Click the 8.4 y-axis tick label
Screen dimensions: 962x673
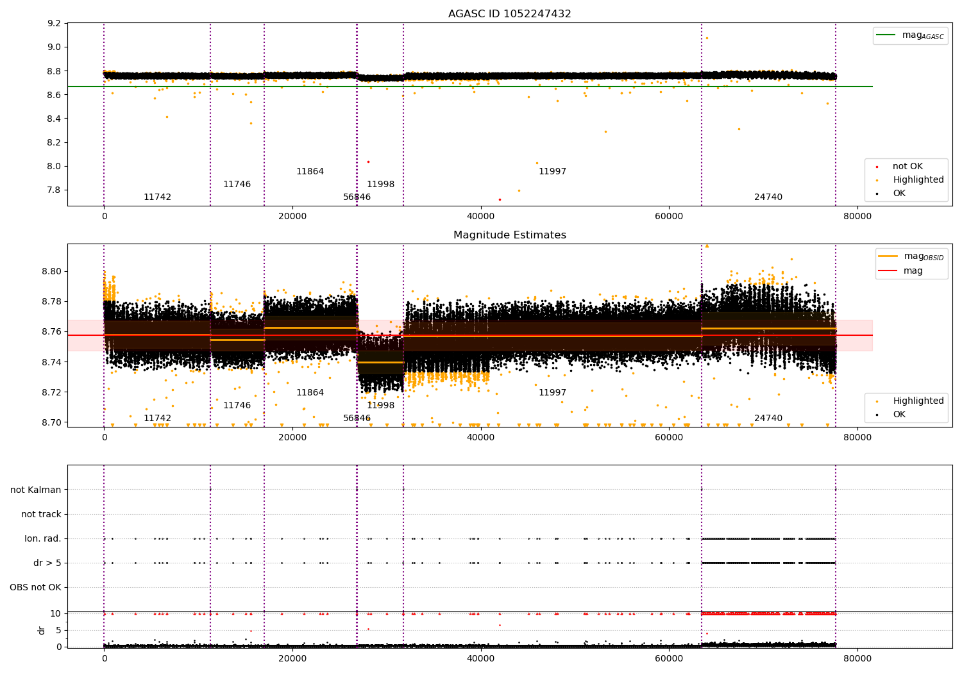point(55,119)
